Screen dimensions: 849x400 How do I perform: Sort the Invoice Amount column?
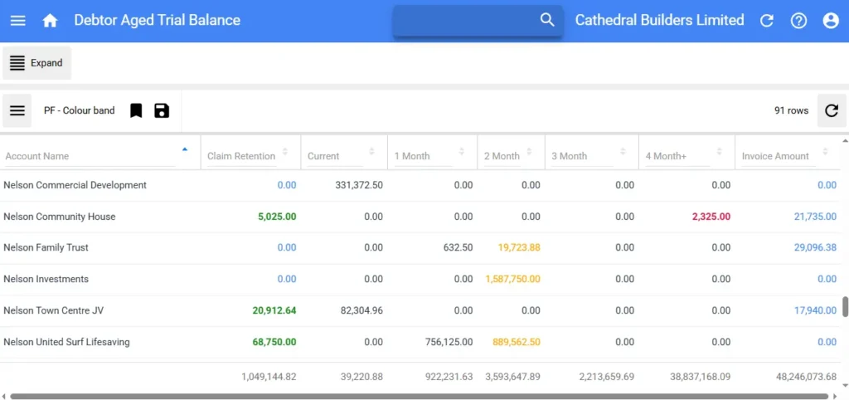tap(825, 151)
